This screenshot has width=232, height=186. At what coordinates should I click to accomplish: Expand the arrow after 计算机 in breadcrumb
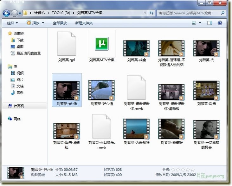click(x=48, y=13)
